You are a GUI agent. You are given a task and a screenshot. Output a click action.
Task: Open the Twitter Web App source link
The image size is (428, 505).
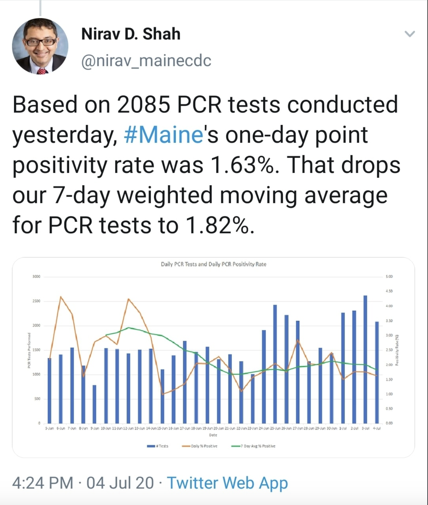tap(227, 483)
